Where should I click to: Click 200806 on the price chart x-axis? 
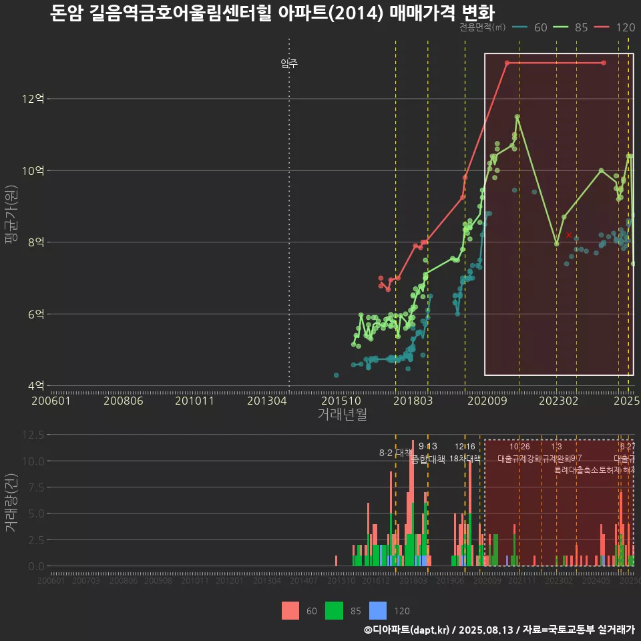[124, 401]
